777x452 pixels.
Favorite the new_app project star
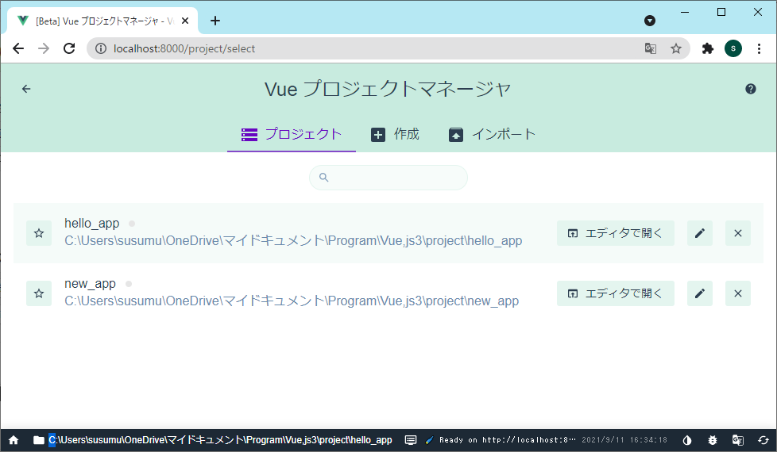39,293
